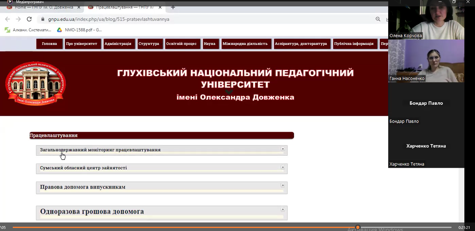Select Бондар Павло participant tile
Viewport: 475px width, 231px height.
point(426,104)
